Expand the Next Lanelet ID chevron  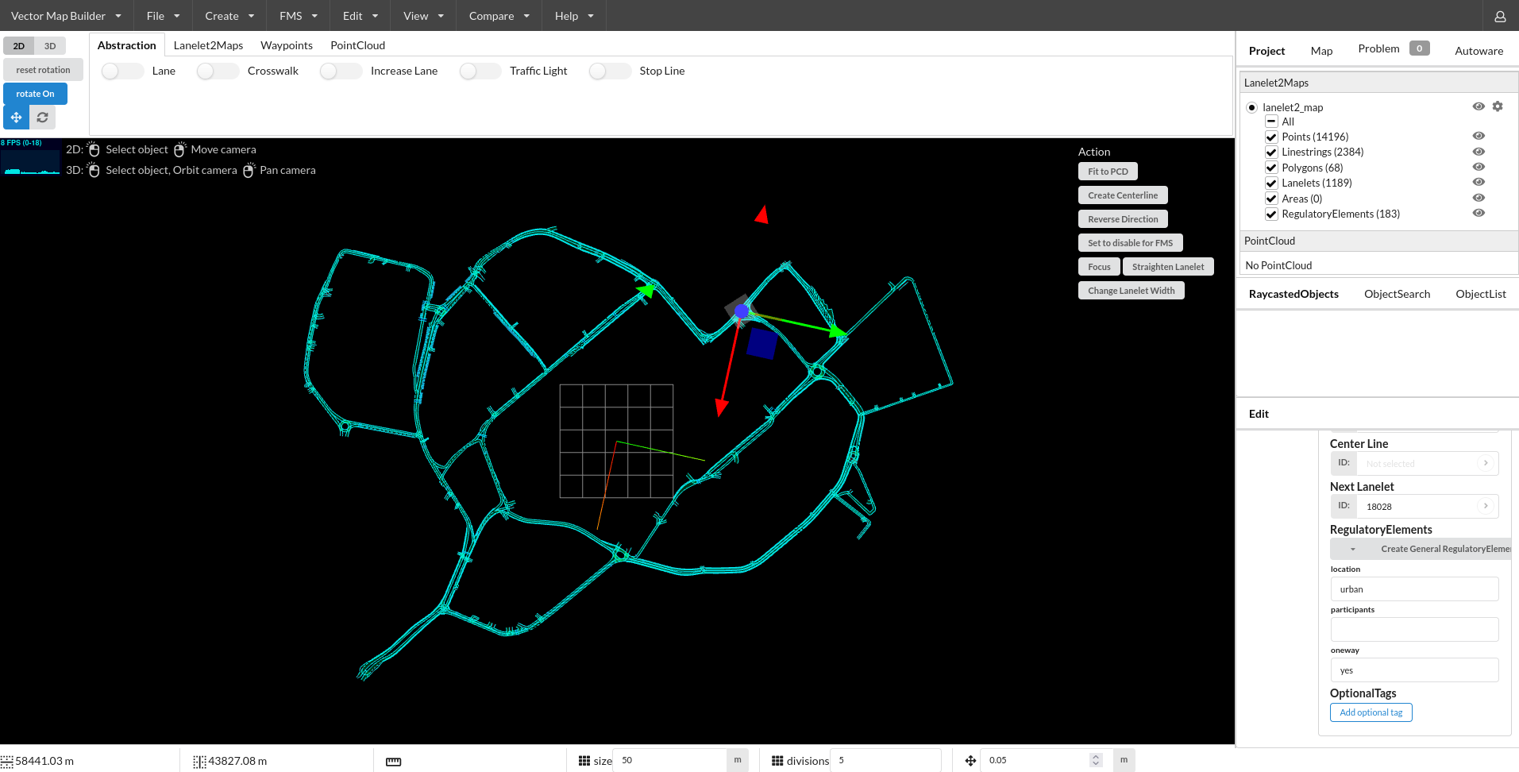click(x=1486, y=506)
